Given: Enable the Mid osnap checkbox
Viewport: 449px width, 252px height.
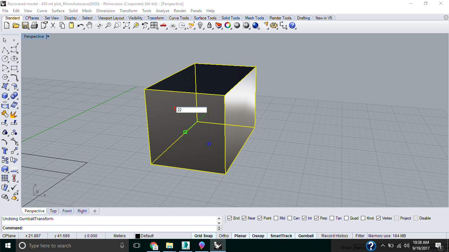Looking at the screenshot, I should [x=276, y=218].
